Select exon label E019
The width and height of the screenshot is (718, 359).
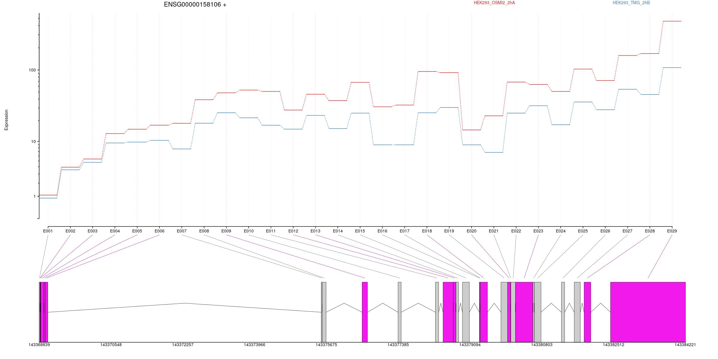pos(449,231)
